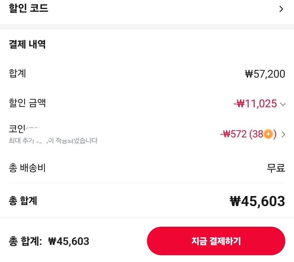Select the 결제 내역 section heading

tap(27, 44)
